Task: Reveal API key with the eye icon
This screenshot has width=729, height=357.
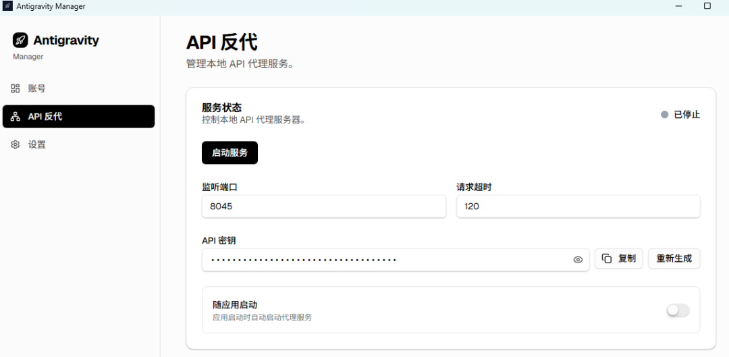Action: click(578, 259)
